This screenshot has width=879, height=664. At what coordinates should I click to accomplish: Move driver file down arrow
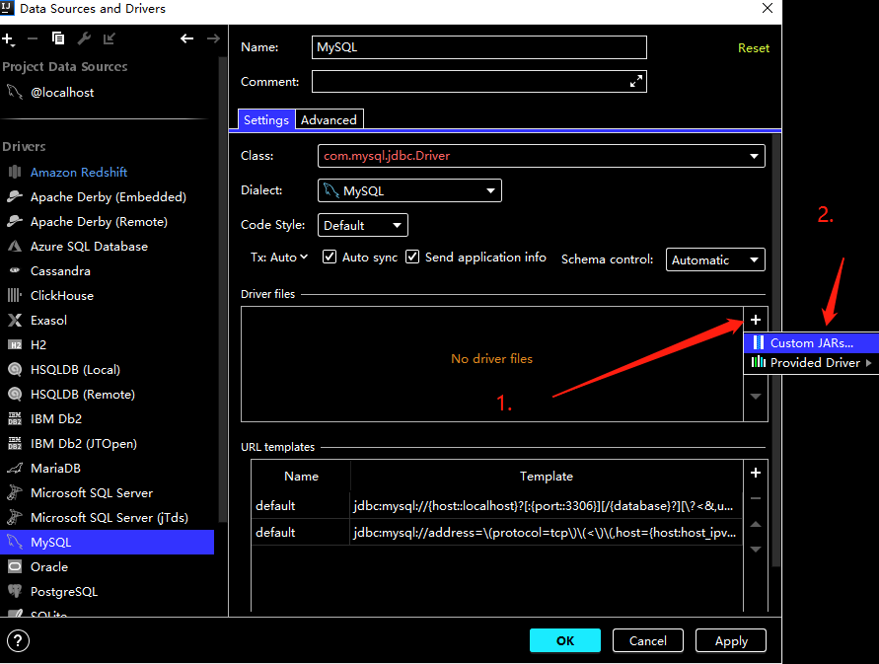click(755, 397)
